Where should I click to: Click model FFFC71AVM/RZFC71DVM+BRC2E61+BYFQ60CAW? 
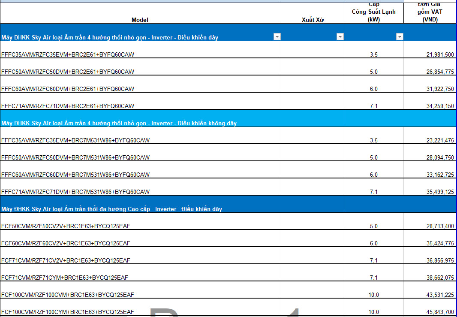click(68, 106)
